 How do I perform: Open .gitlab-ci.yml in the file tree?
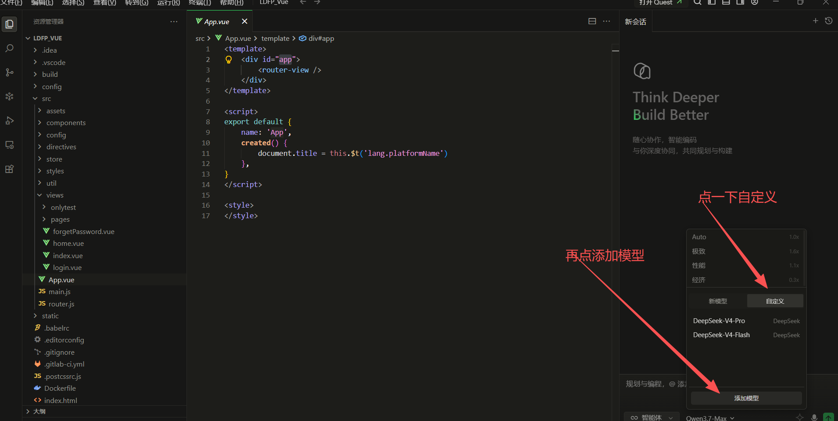click(x=104, y=364)
